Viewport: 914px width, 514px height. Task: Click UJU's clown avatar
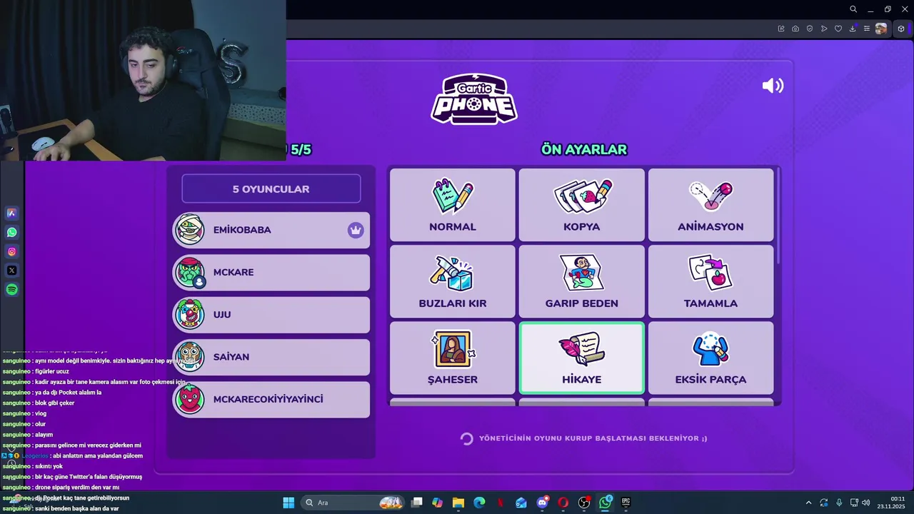(x=190, y=314)
